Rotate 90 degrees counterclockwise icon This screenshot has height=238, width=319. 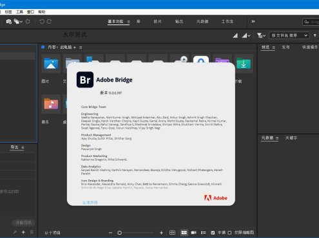tap(42, 21)
